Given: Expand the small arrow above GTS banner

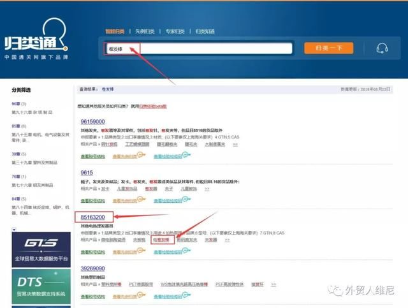Looking at the screenshot, I should 14,230.
